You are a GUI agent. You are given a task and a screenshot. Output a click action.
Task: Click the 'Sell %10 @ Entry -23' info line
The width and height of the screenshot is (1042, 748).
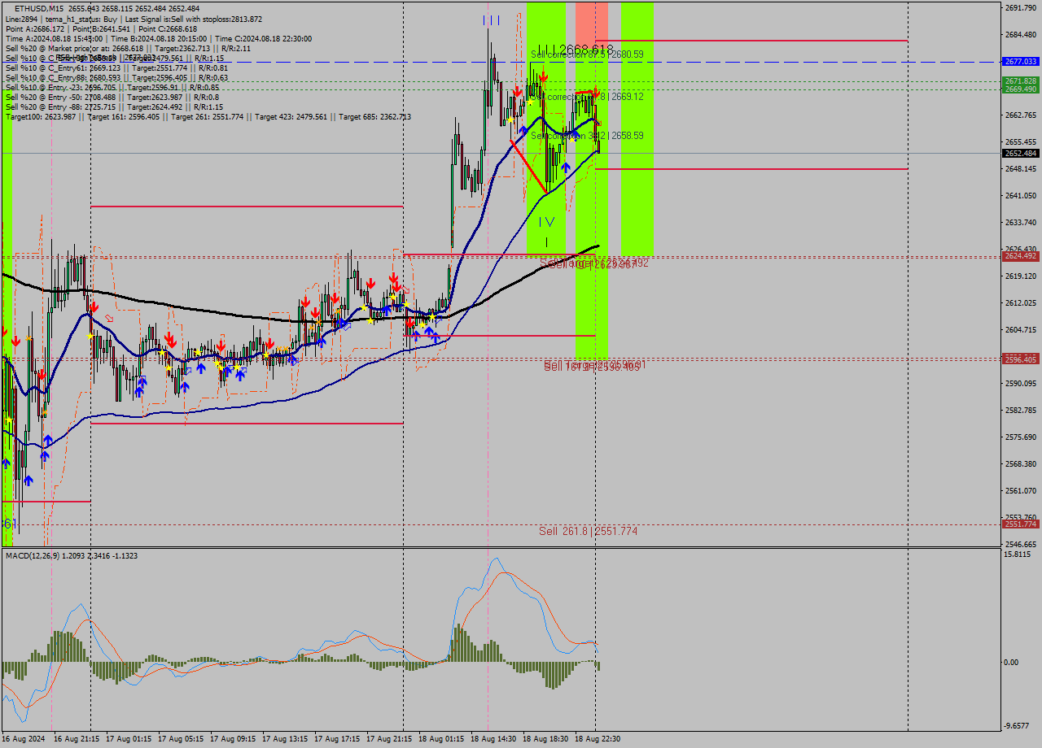pos(112,88)
